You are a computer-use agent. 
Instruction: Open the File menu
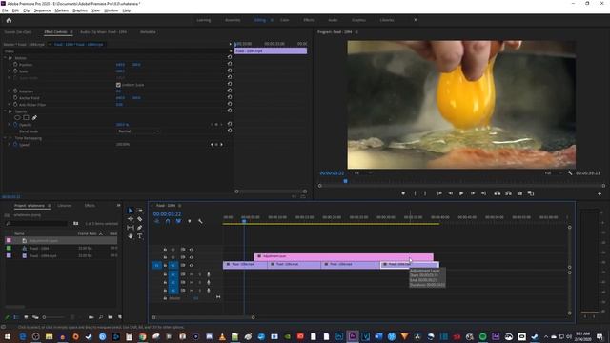pos(5,10)
